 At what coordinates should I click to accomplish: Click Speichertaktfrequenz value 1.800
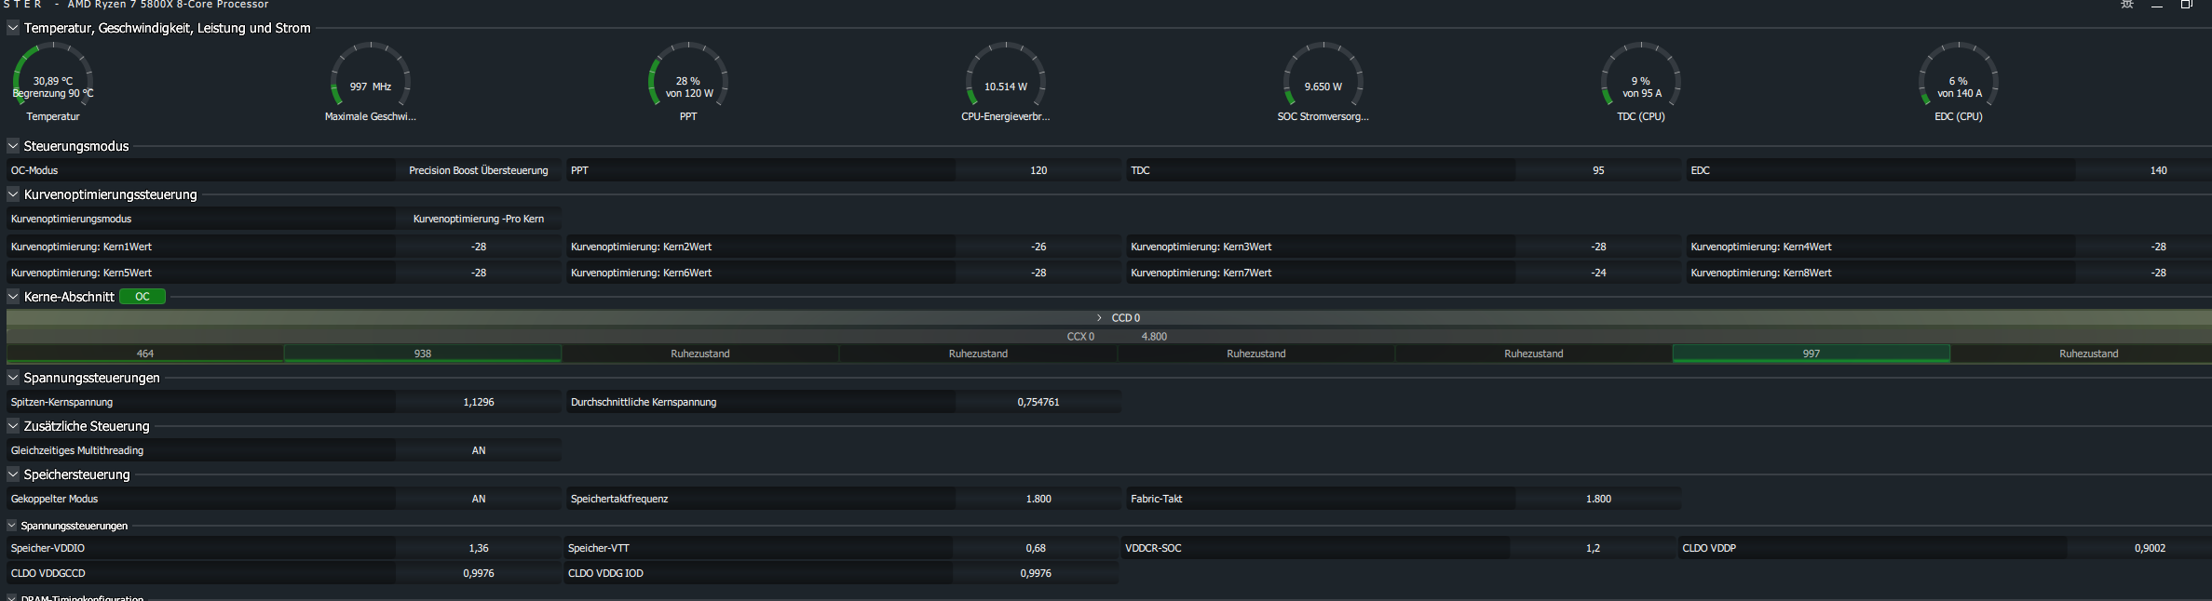coord(1038,499)
